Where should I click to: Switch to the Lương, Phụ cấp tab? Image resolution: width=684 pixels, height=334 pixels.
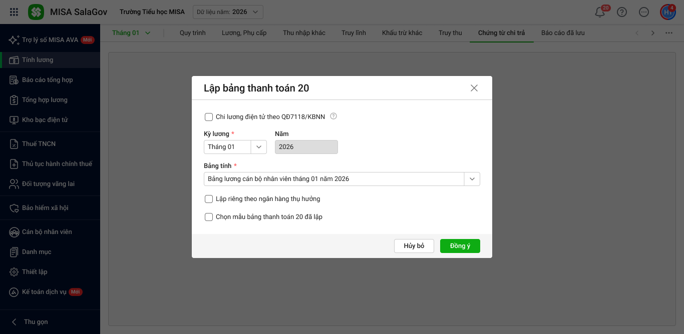coord(244,33)
